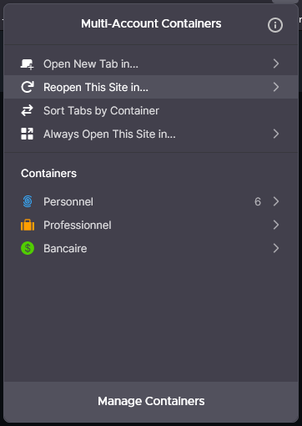Select Reopen This Site in… entry
This screenshot has width=302, height=426.
click(151, 87)
